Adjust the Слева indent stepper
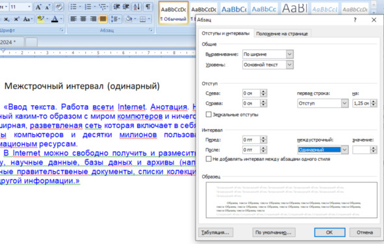Viewport: 384px width, 244px height. (x=263, y=93)
